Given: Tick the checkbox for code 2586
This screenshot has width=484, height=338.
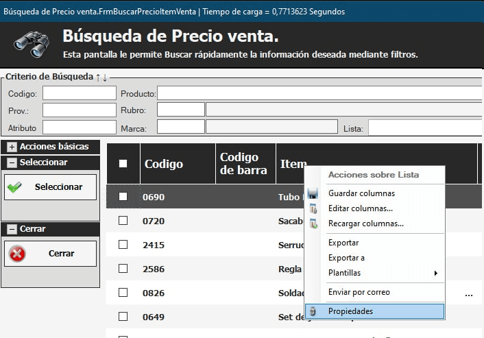Looking at the screenshot, I should point(123,269).
